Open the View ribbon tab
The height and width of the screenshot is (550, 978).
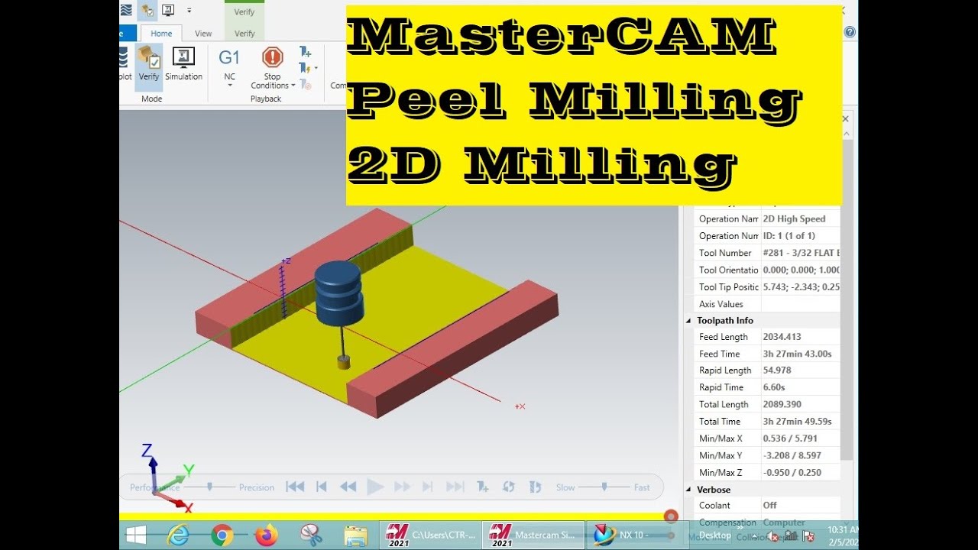[x=203, y=34]
